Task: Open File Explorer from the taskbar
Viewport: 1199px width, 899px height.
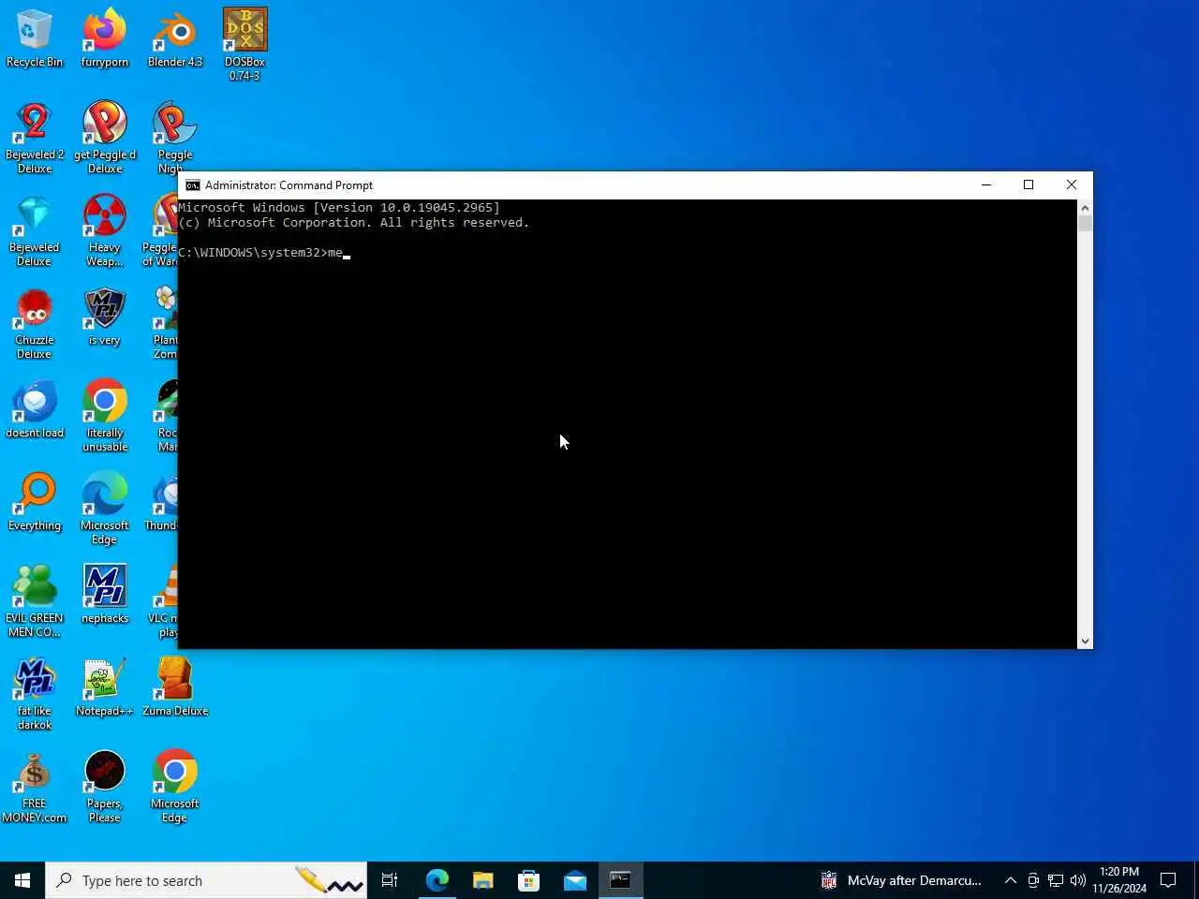Action: [483, 880]
